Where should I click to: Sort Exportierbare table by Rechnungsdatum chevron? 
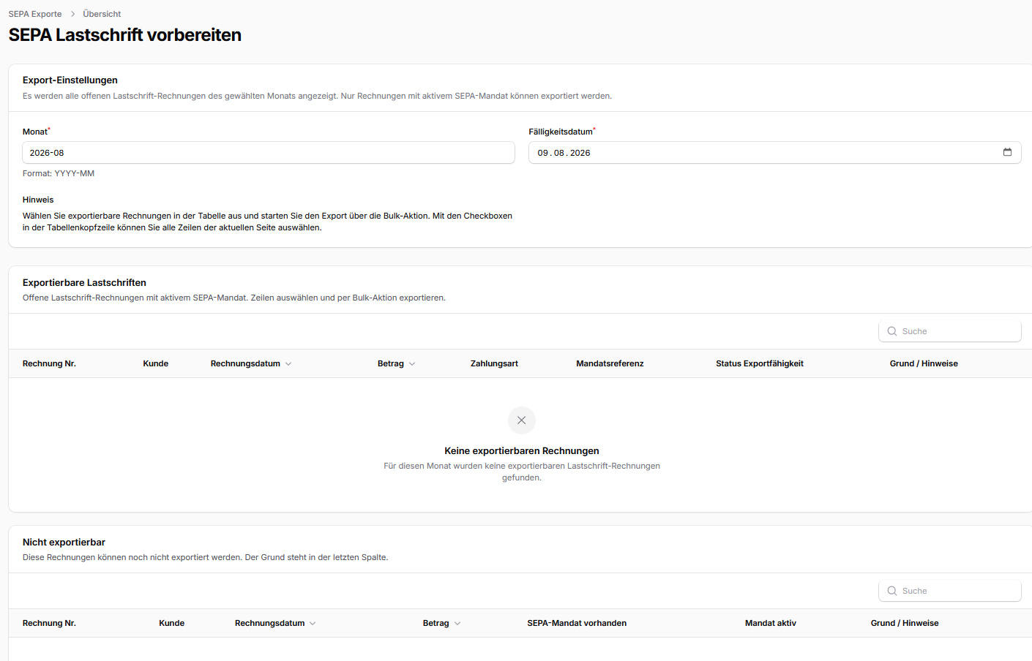(288, 363)
